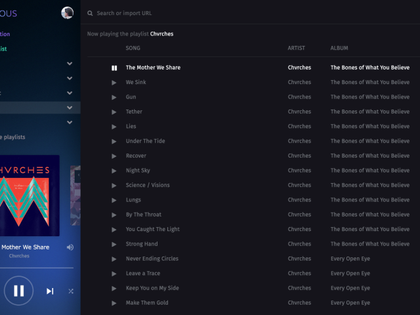This screenshot has width=420, height=315.
Task: Expand the second sidebar chevron
Action: coord(70,78)
